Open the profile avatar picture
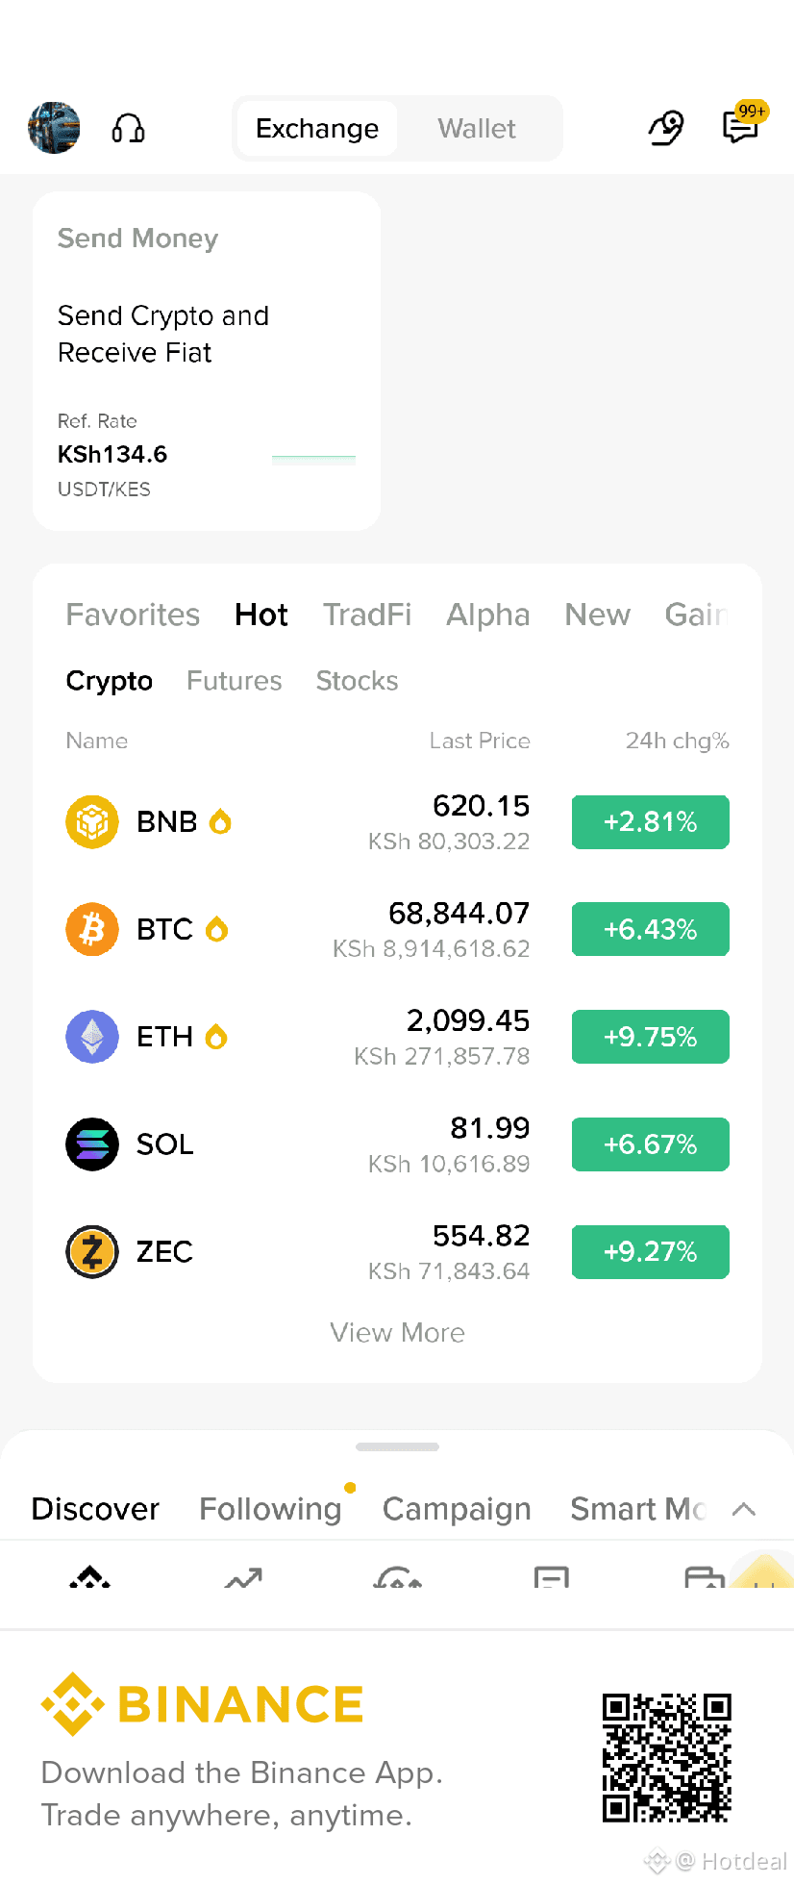Viewport: 794px width, 1885px height. [54, 128]
